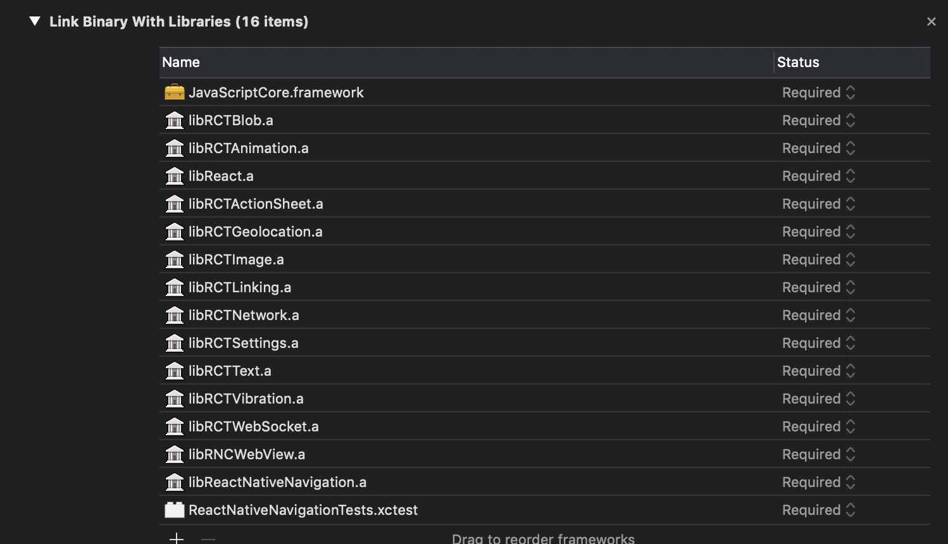
Task: Click the libRCTGeolocation.a library icon
Action: (x=174, y=232)
